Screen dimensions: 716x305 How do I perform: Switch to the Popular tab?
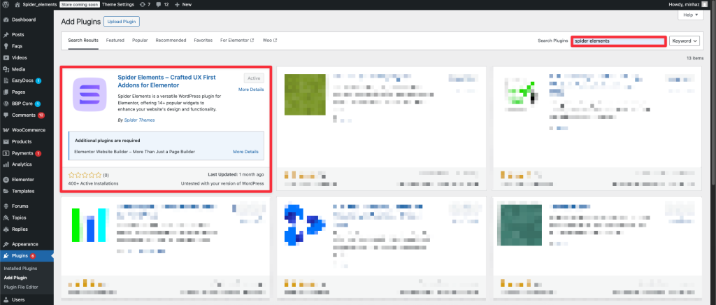pyautogui.click(x=140, y=41)
